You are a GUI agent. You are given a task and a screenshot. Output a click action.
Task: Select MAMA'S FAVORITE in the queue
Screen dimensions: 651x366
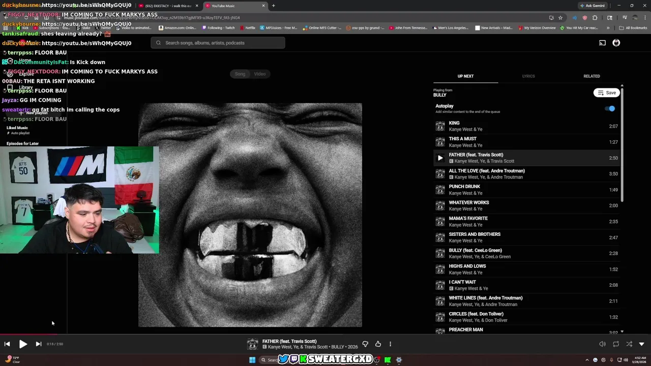coord(527,222)
